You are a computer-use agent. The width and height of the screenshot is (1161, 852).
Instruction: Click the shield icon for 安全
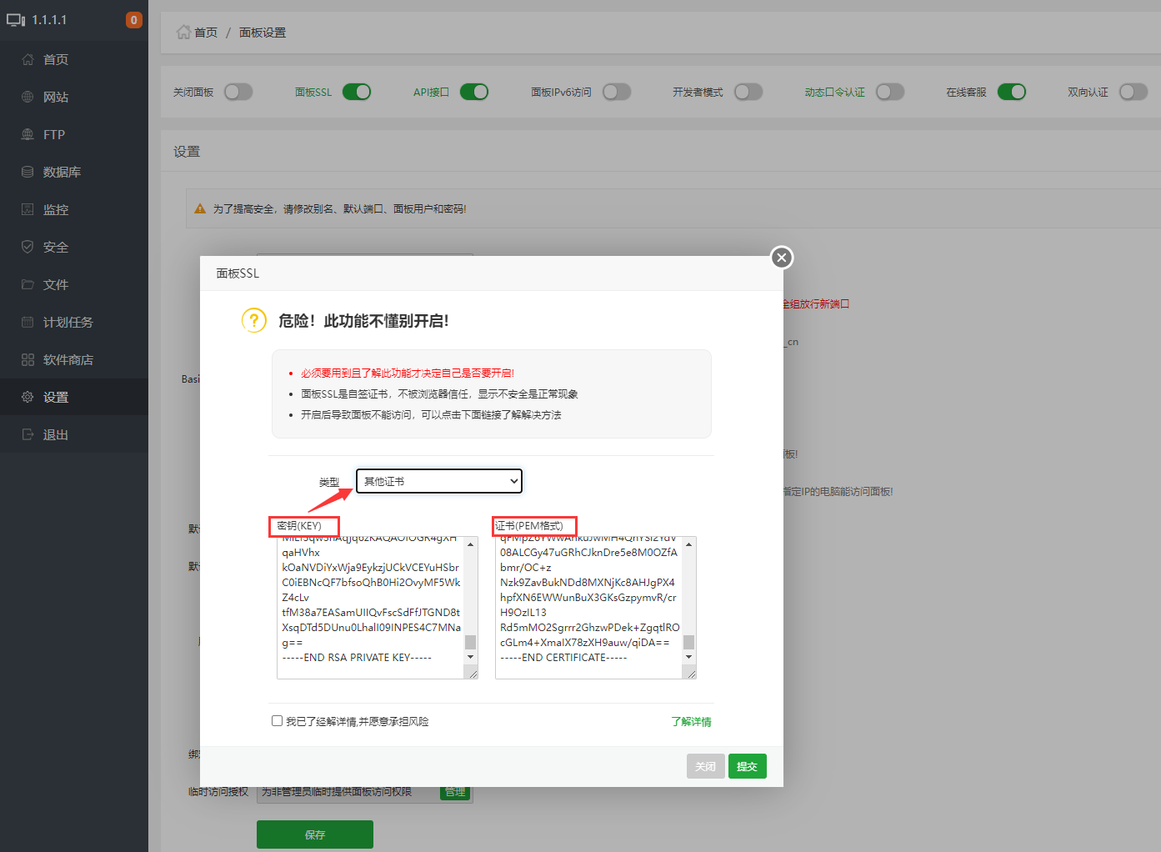[x=28, y=247]
